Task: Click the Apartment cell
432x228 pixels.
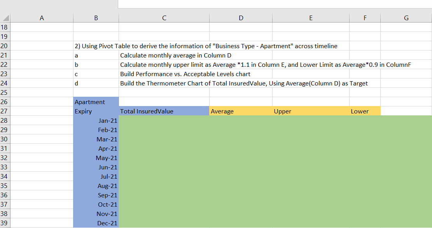Action: coord(96,102)
